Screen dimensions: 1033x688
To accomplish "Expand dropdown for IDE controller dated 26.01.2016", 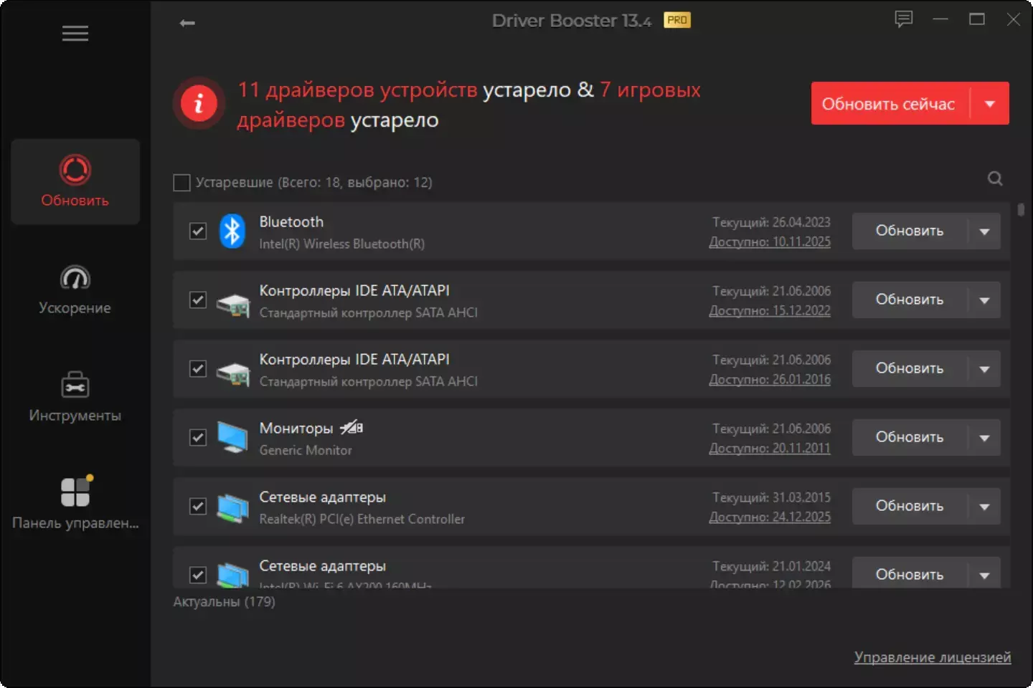I will [984, 369].
